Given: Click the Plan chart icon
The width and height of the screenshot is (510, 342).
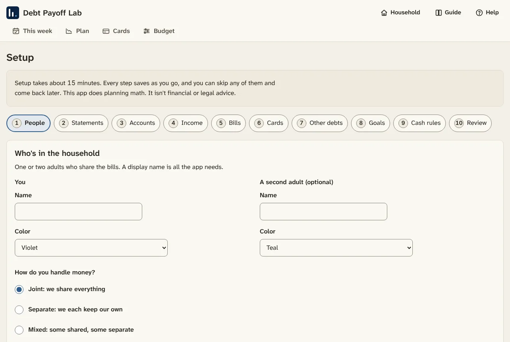Looking at the screenshot, I should click(x=69, y=31).
